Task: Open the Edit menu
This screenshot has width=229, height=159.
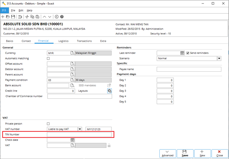Action: click(21, 10)
